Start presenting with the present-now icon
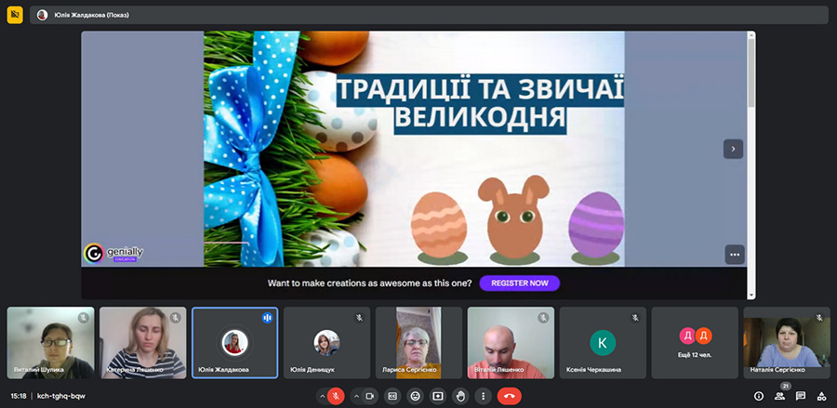 coord(438,396)
